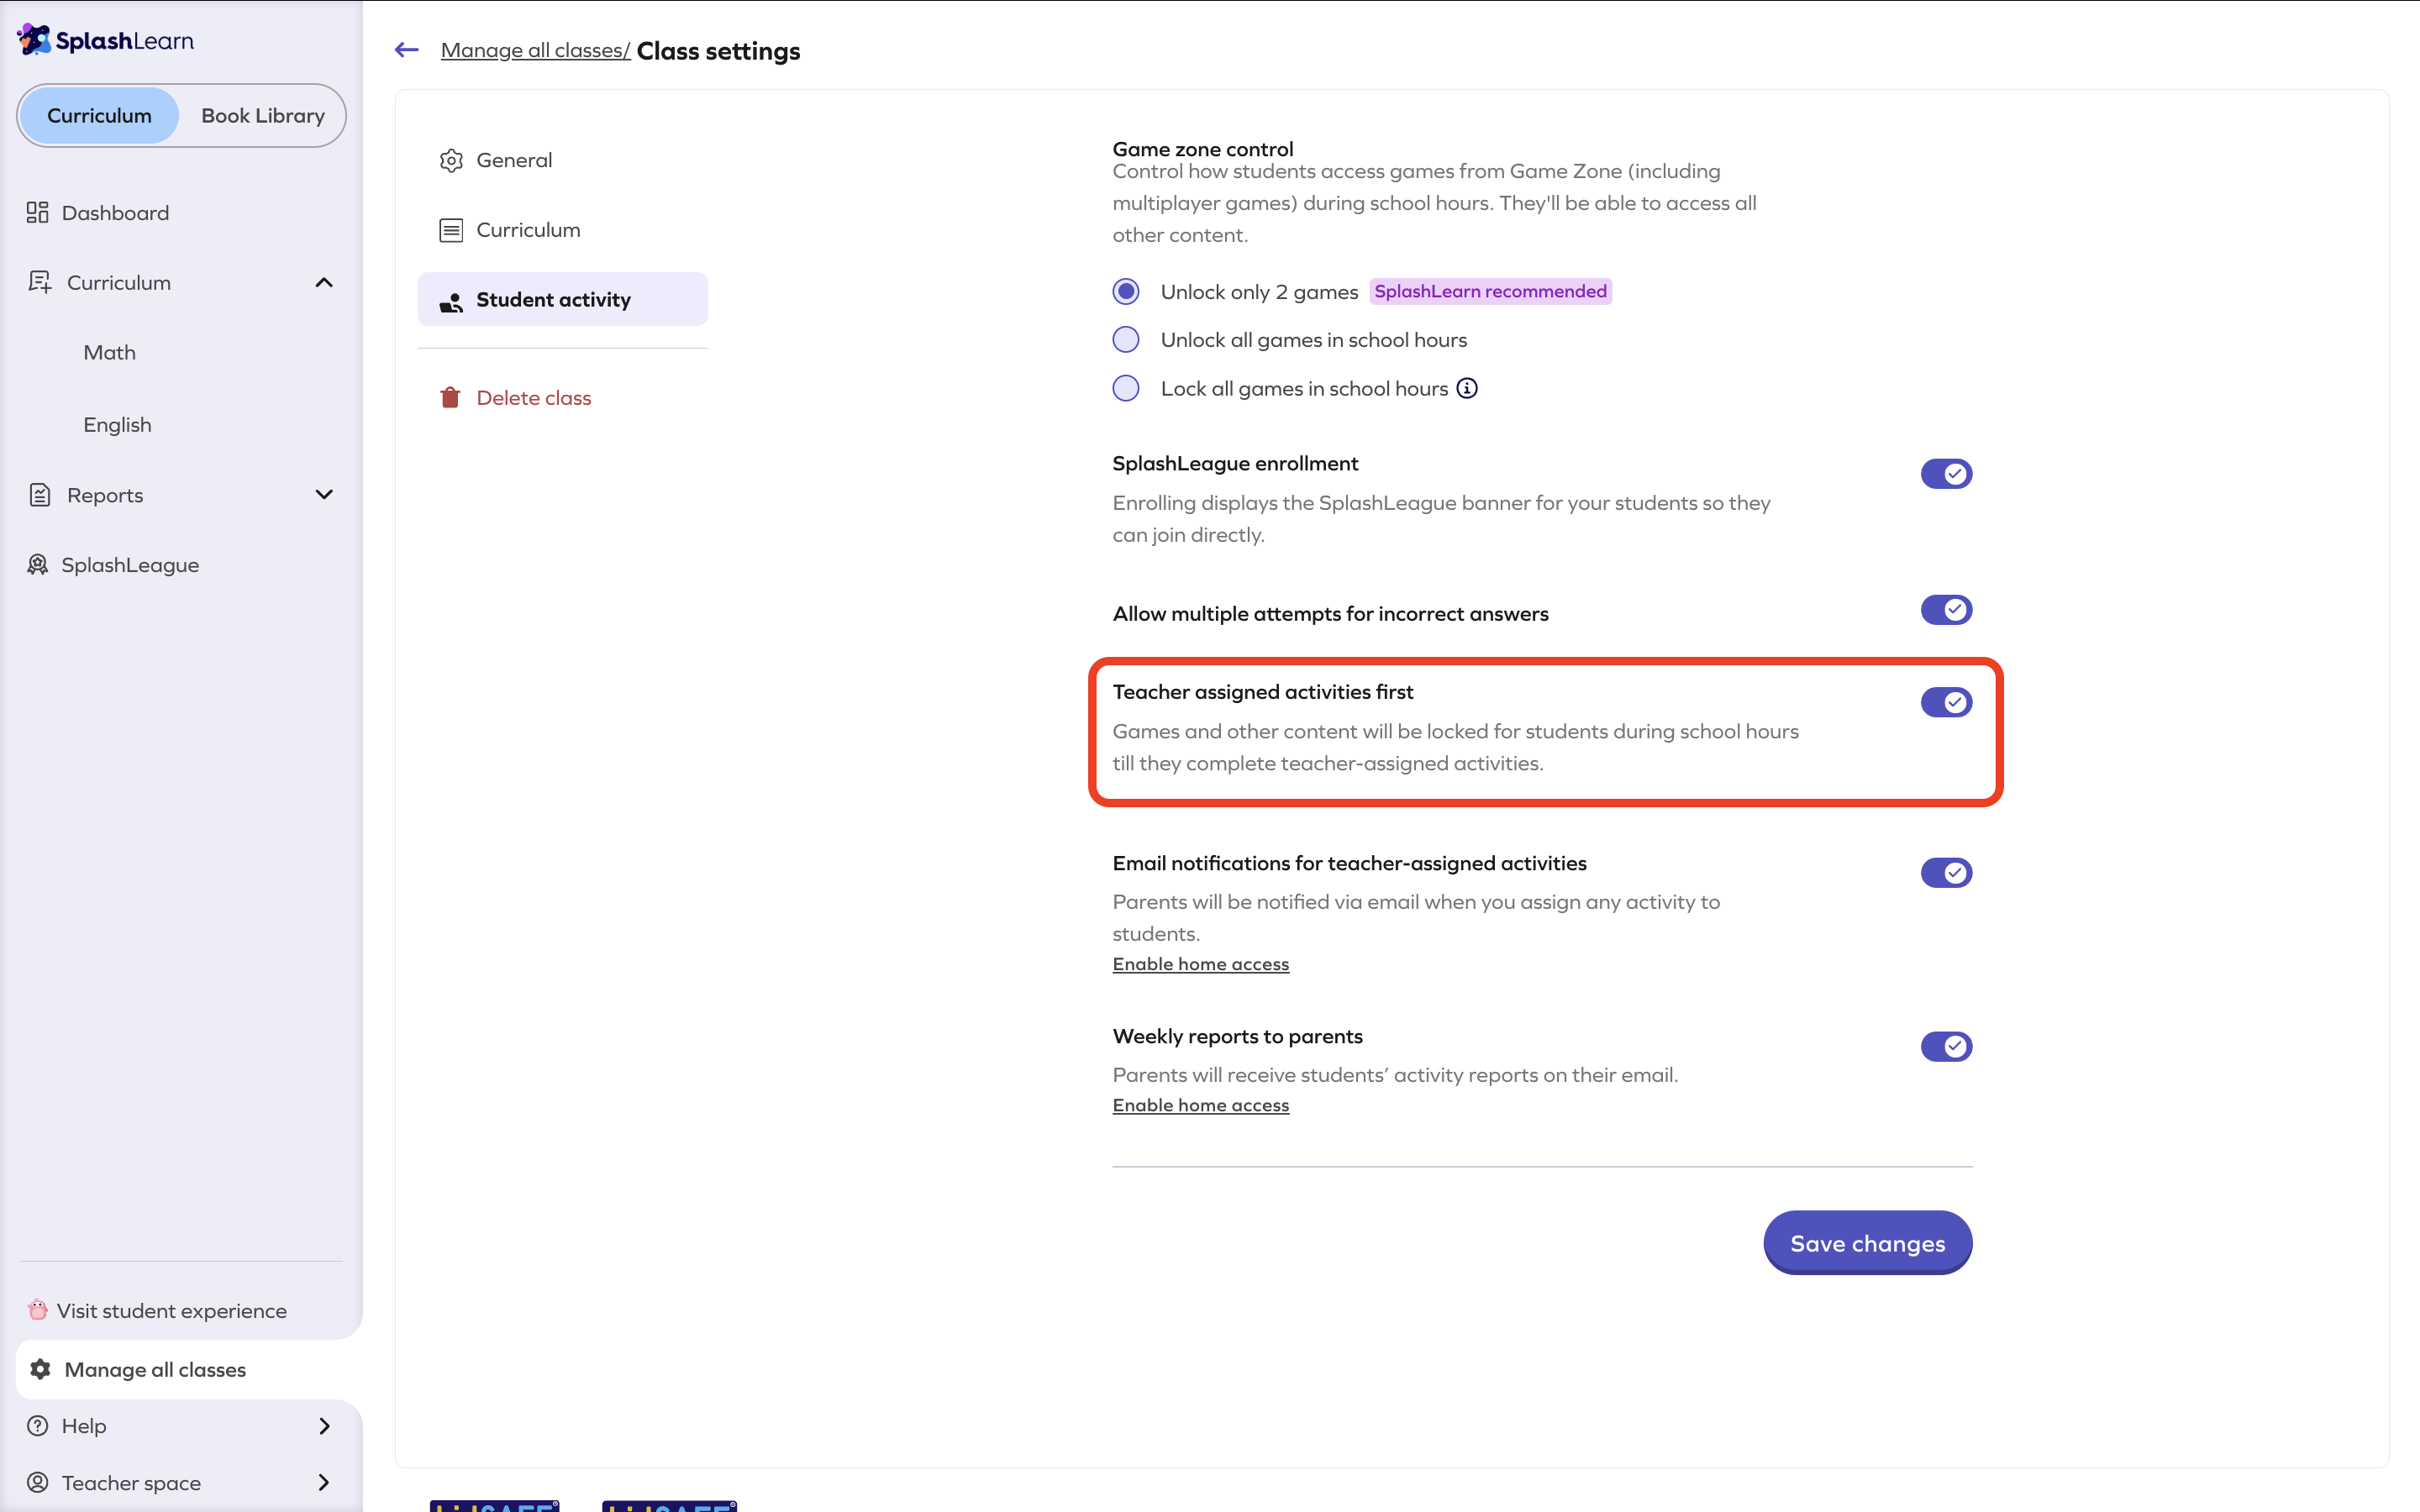2420x1512 pixels.
Task: Click the Teacher space profile icon
Action: (38, 1482)
